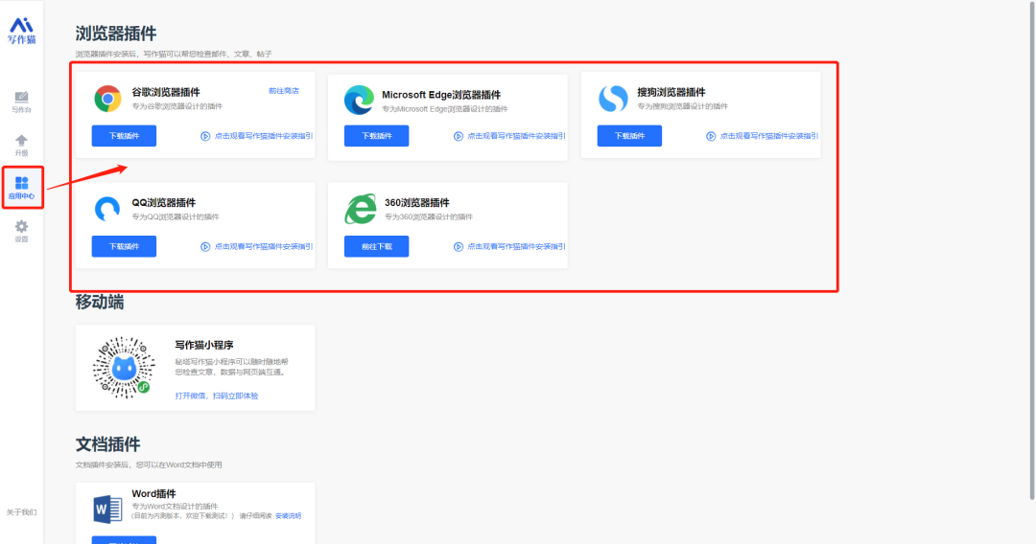Screen dimensions: 1036x544
Task: Download the 谷歌浏览器插件
Action: [x=124, y=136]
